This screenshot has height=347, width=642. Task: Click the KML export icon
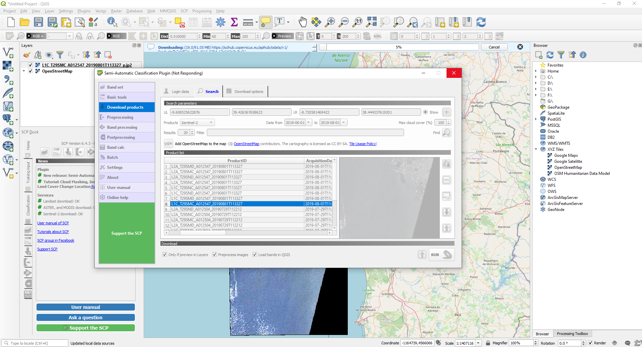[x=378, y=36]
